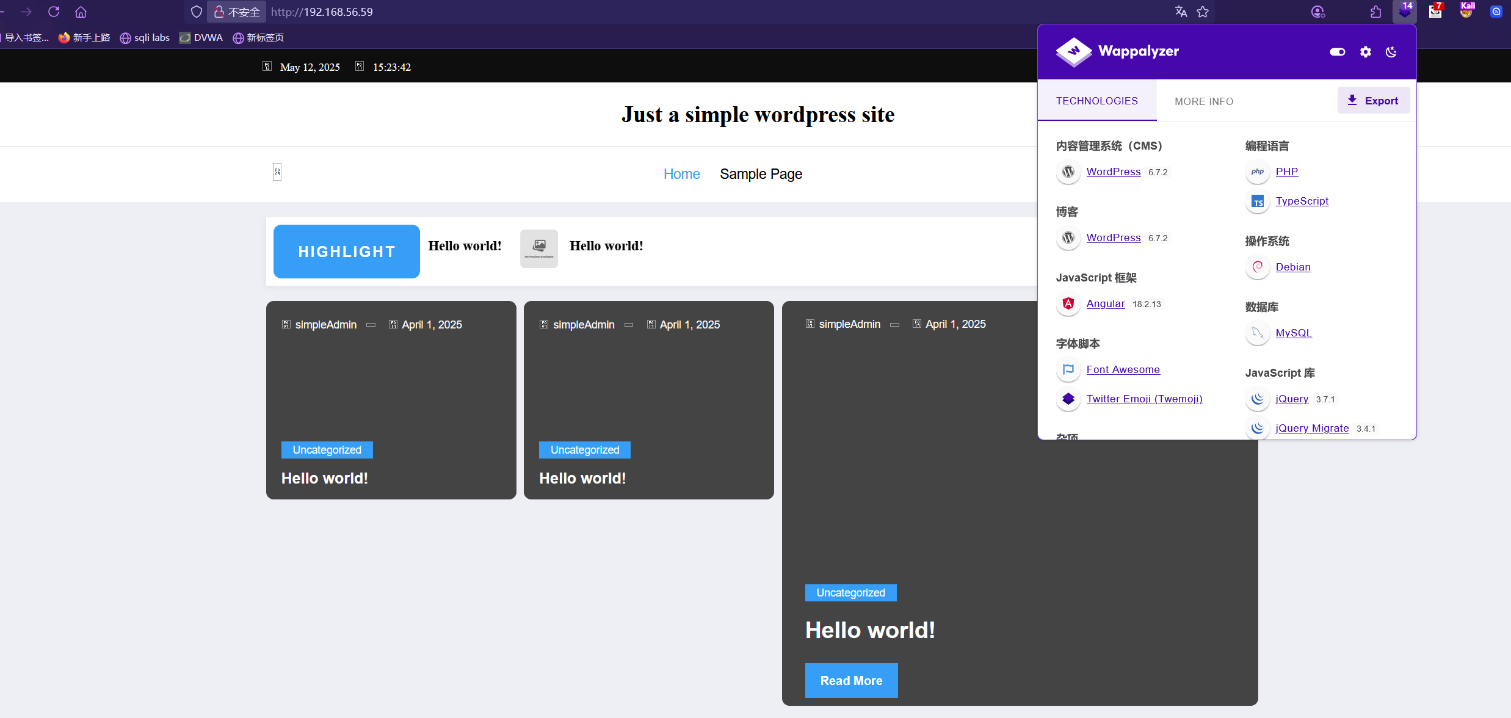Open the Sample Page menu item
1511x718 pixels.
pos(761,174)
